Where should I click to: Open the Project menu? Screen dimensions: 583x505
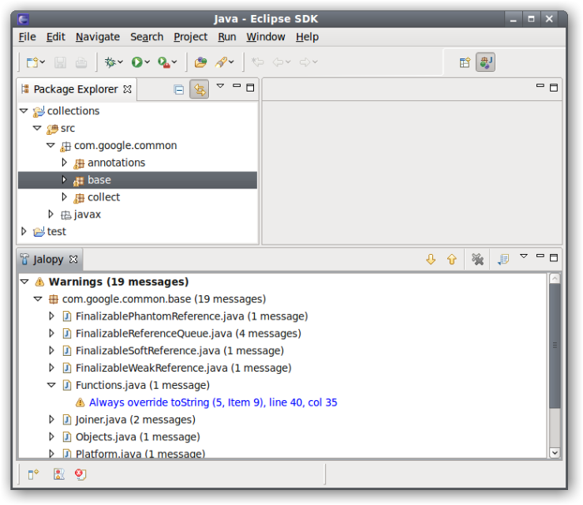pos(191,37)
